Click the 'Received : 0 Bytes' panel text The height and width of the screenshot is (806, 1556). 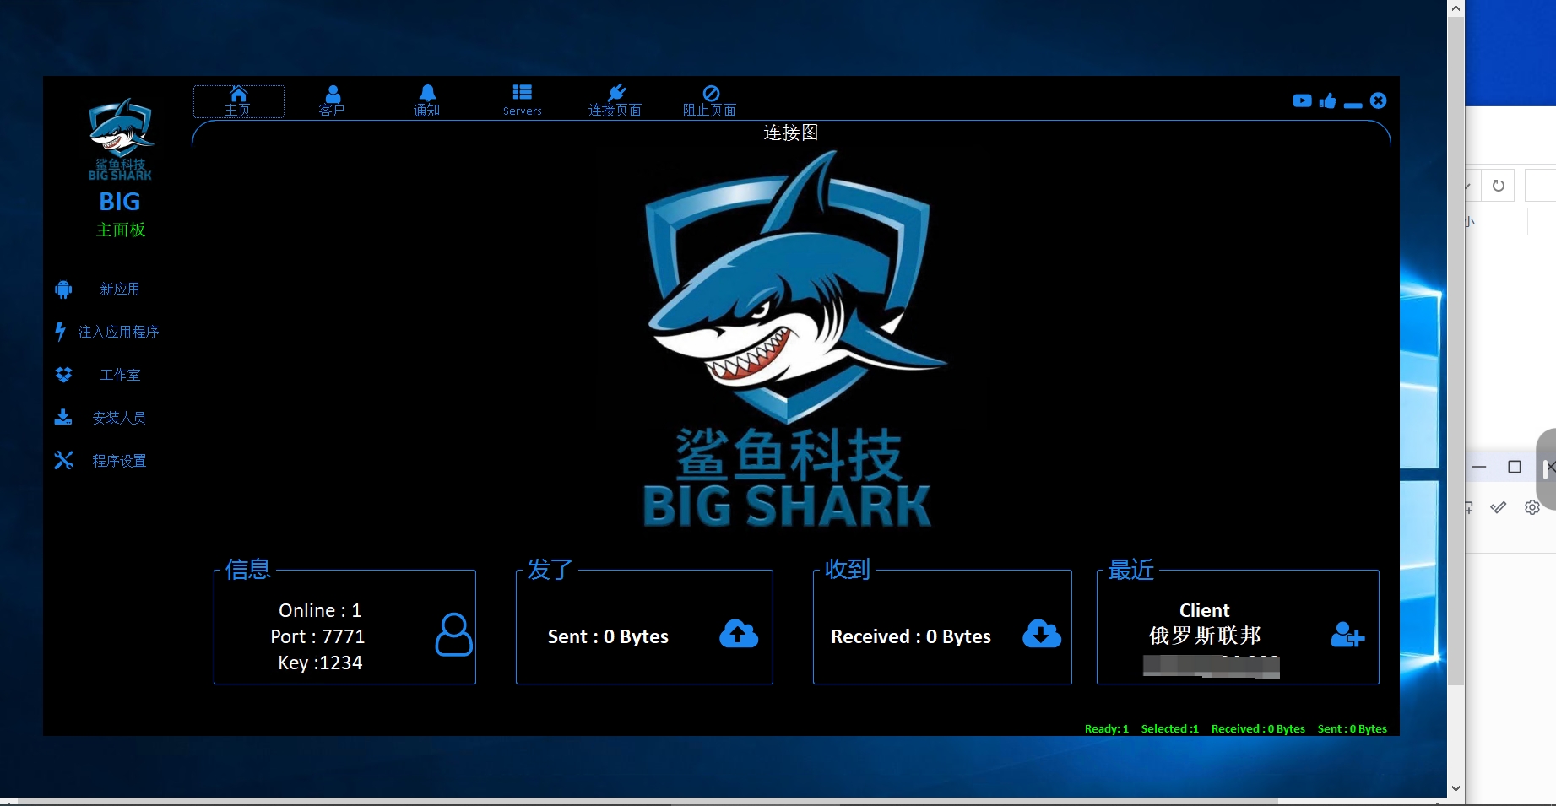[x=911, y=636]
